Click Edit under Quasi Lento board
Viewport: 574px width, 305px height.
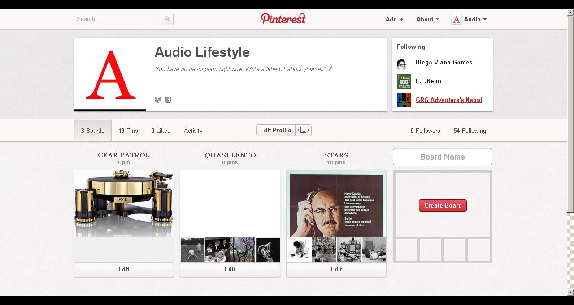click(230, 269)
